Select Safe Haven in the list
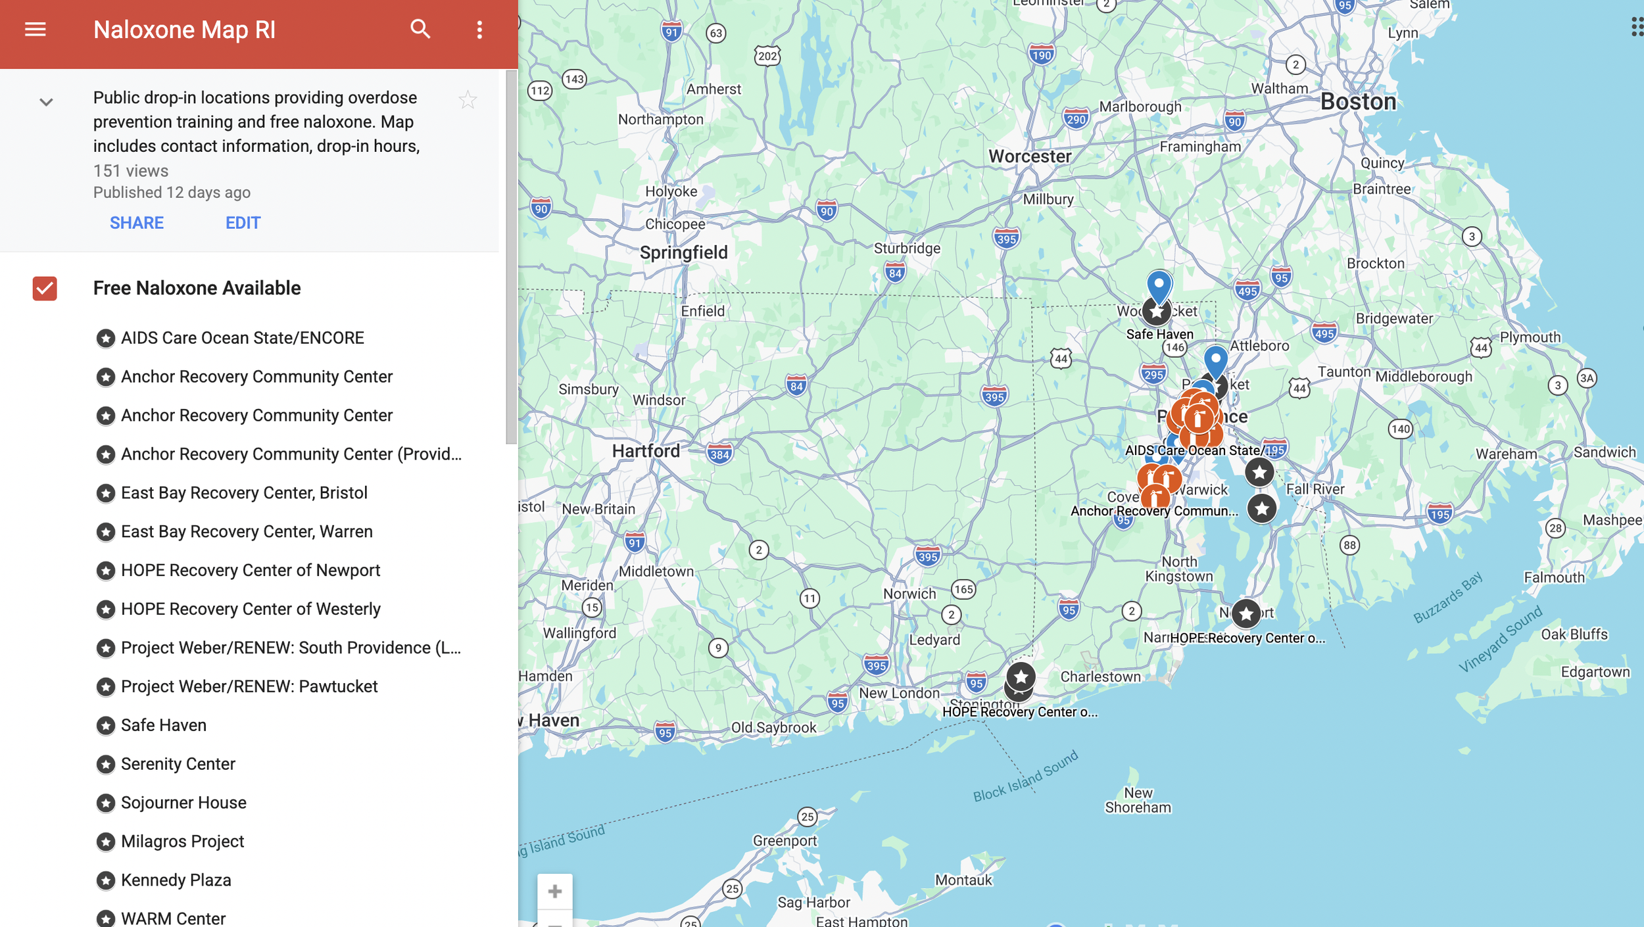The width and height of the screenshot is (1644, 927). coord(164,726)
